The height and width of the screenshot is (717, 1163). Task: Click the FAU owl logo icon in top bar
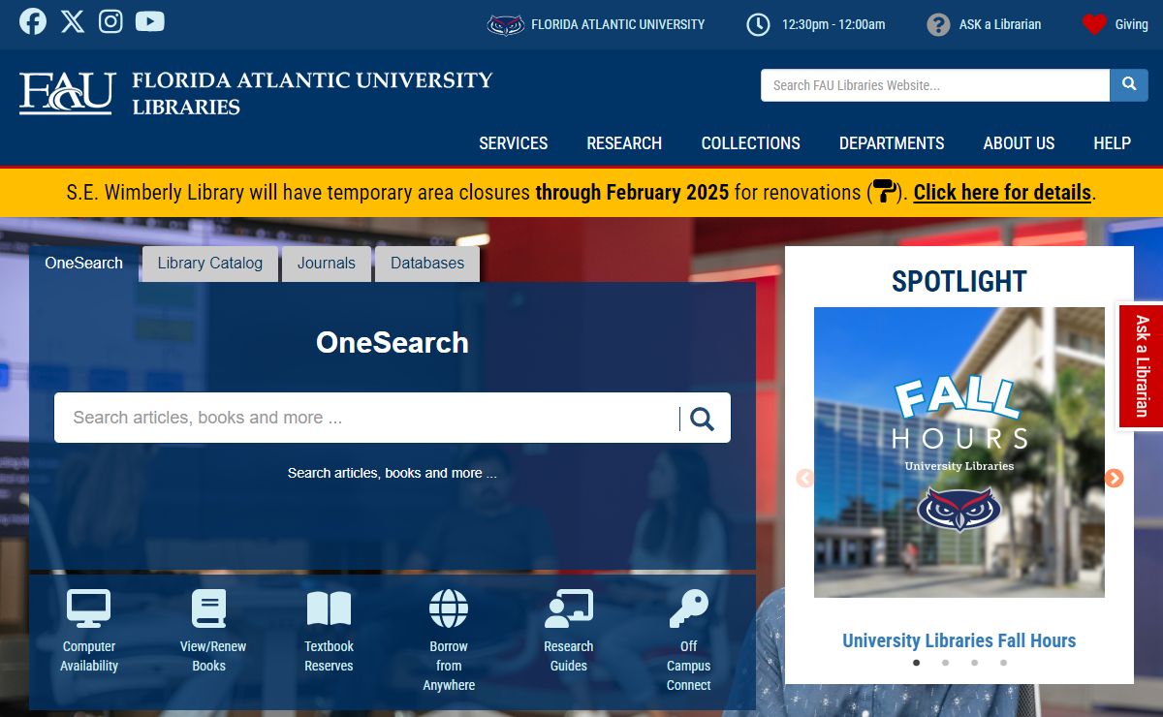[505, 24]
